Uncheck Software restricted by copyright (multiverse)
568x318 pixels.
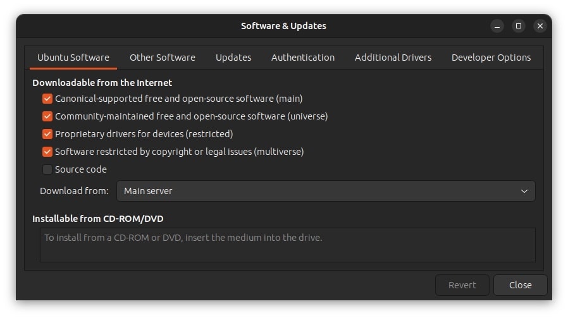click(47, 152)
